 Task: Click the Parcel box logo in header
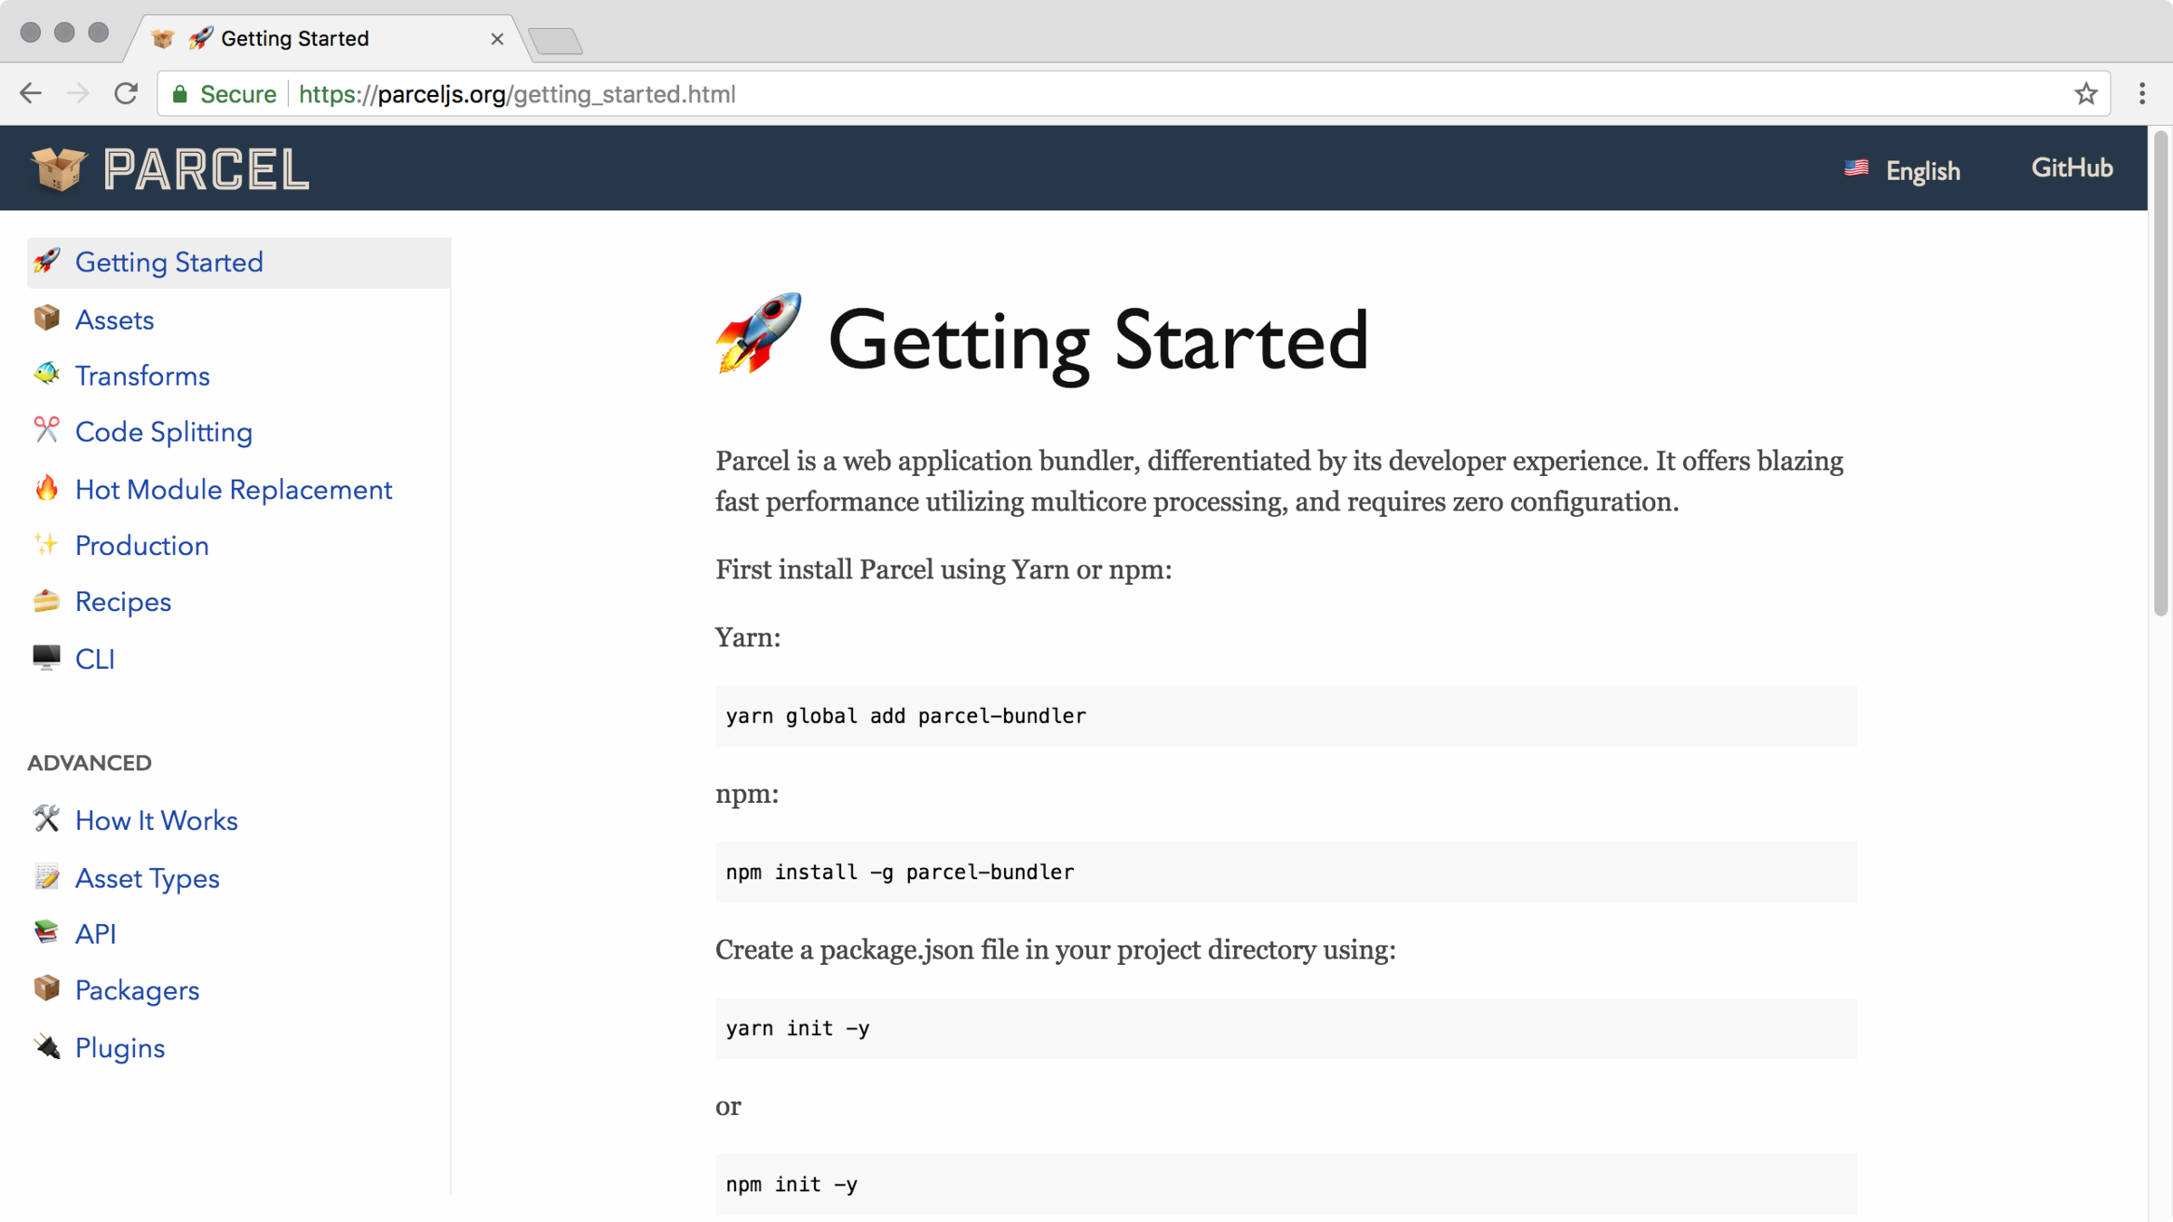59,168
